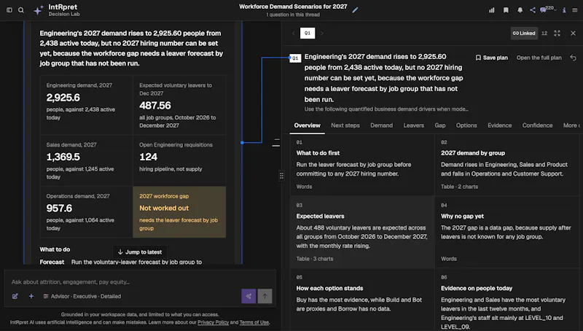Toggle the Linked button
The width and height of the screenshot is (583, 331).
click(x=524, y=33)
